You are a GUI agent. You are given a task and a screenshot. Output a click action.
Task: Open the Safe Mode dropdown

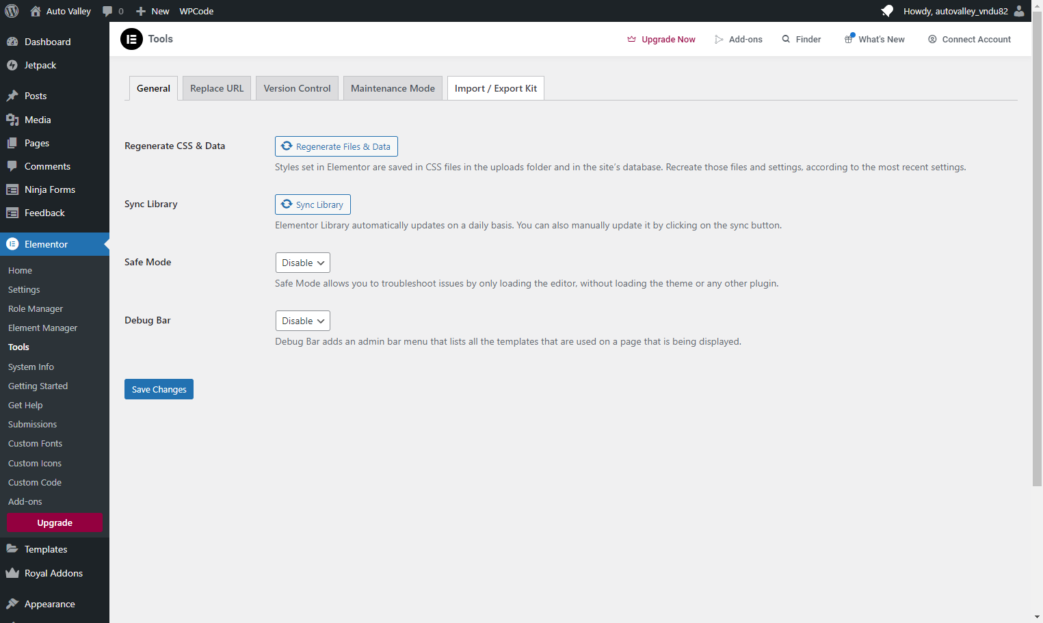tap(302, 263)
